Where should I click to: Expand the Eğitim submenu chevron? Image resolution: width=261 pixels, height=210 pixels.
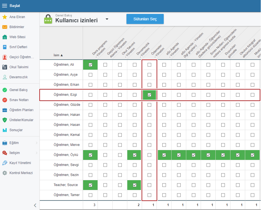(x=37, y=143)
